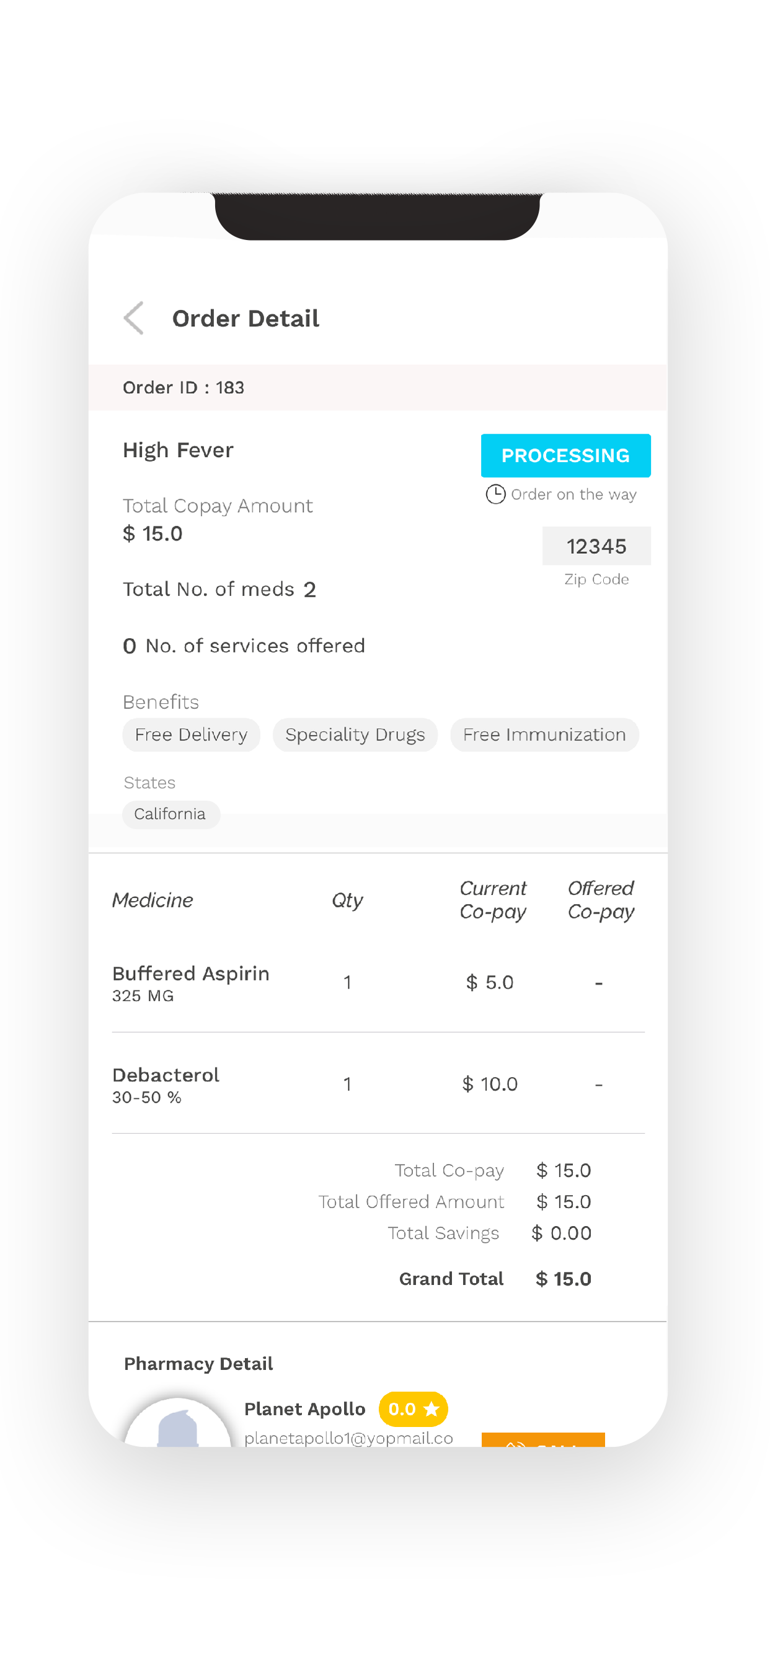Tap the Planet Apollo pharmacy name

304,1409
